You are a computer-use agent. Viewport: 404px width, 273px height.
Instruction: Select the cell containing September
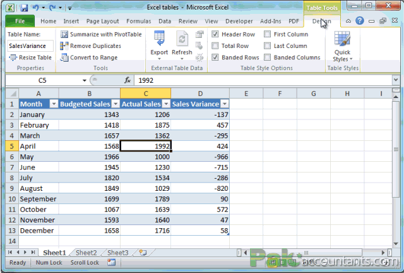[x=39, y=199]
